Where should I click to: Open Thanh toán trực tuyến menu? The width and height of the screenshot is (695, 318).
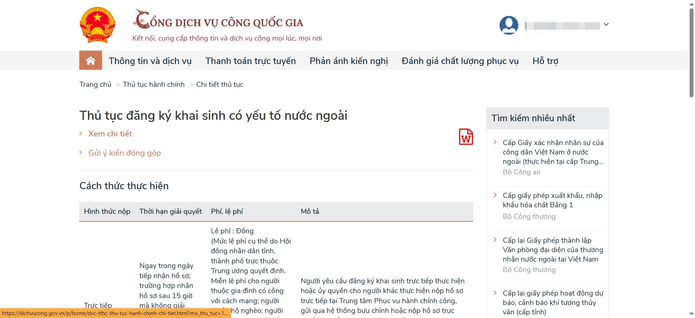pos(250,61)
